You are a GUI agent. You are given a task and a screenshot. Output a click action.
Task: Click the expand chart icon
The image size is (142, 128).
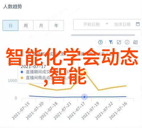119,42
